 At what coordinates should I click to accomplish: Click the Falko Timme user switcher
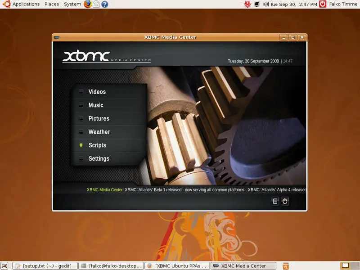[x=343, y=4]
